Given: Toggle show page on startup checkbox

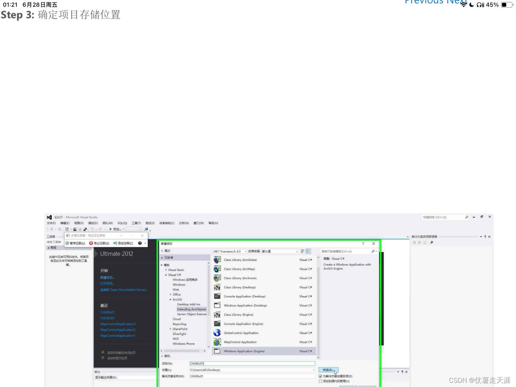Looking at the screenshot, I should pos(103,358).
